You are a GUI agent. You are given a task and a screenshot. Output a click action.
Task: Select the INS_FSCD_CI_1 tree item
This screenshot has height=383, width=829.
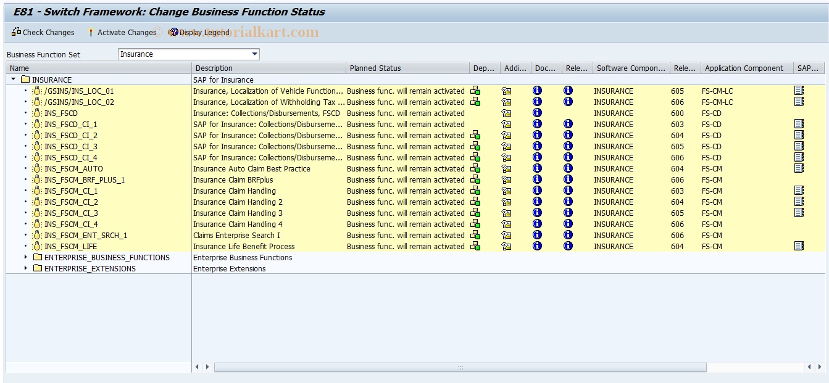(x=70, y=124)
